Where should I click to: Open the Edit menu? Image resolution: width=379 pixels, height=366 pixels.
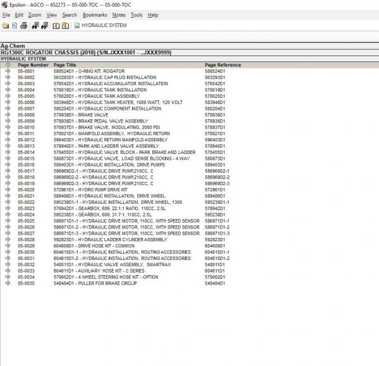point(19,15)
